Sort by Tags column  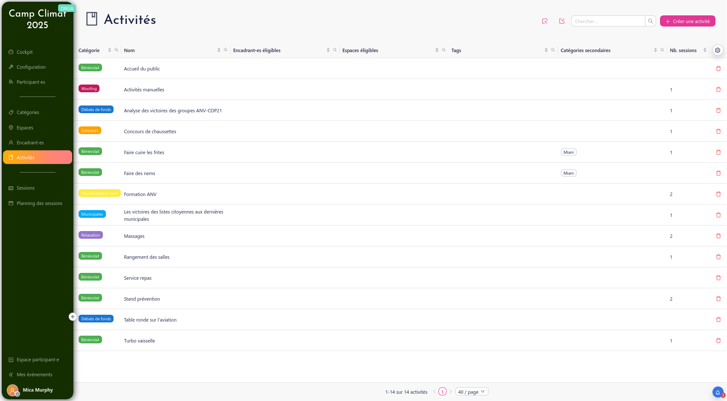(546, 50)
